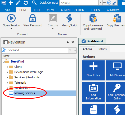Screen dimensions: 125x115
Task: Click Copy Username and Password icon
Action: [93, 18]
